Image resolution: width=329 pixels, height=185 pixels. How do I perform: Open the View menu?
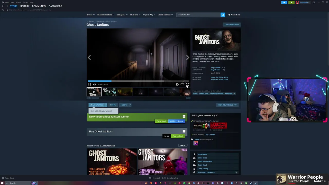[12, 2]
